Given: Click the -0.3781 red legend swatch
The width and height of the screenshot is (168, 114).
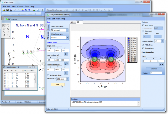Looking at the screenshot, I should coord(129,61).
